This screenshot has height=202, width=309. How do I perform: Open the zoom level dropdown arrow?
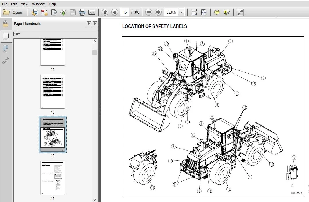coord(181,12)
